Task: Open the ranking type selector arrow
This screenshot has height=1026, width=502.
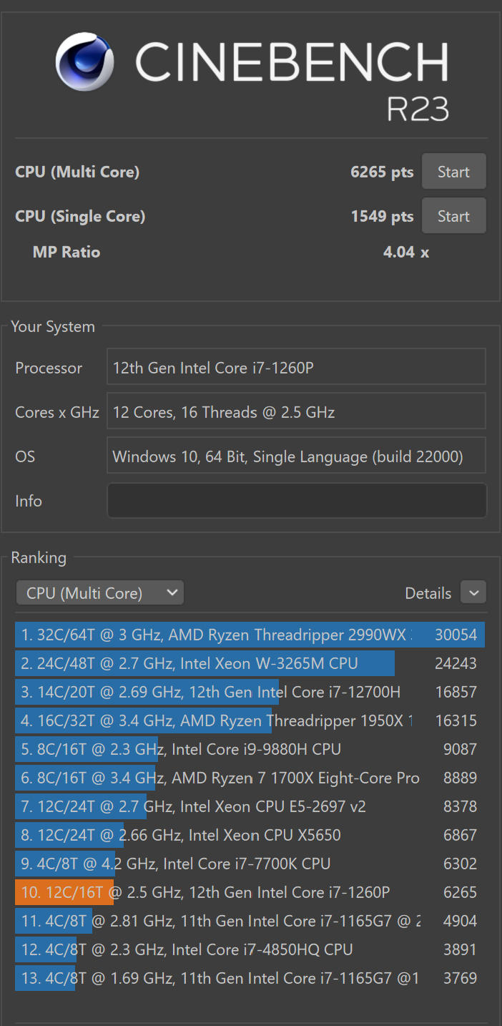Action: coord(171,592)
